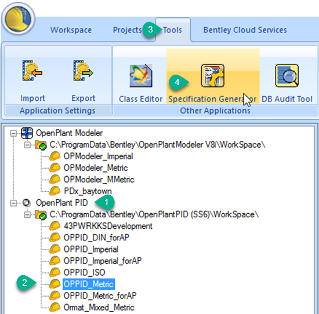This screenshot has height=314, width=319.
Task: Click the helmet icon beside OPModeler_Metric
Action: [x=55, y=167]
